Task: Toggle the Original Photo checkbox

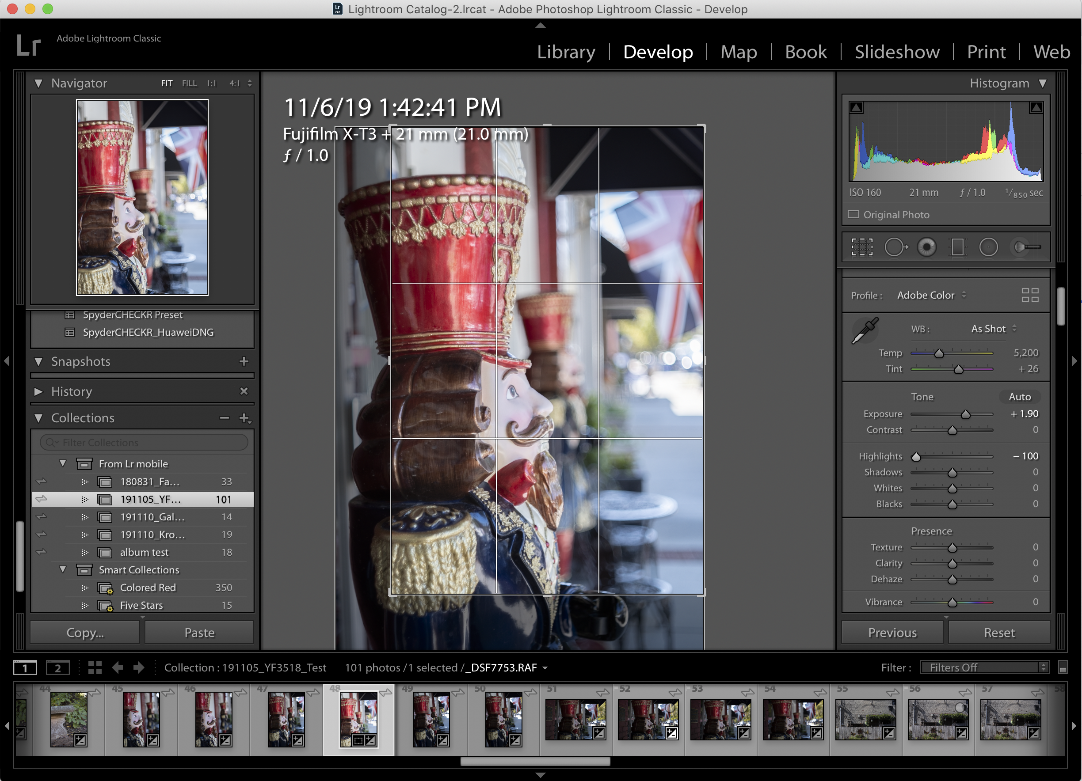Action: point(856,213)
